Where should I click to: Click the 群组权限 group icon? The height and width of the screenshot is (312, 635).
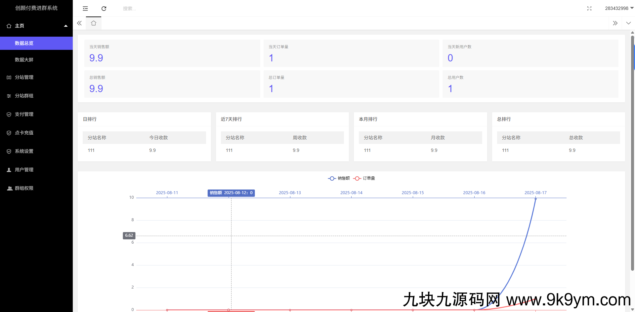pyautogui.click(x=9, y=188)
